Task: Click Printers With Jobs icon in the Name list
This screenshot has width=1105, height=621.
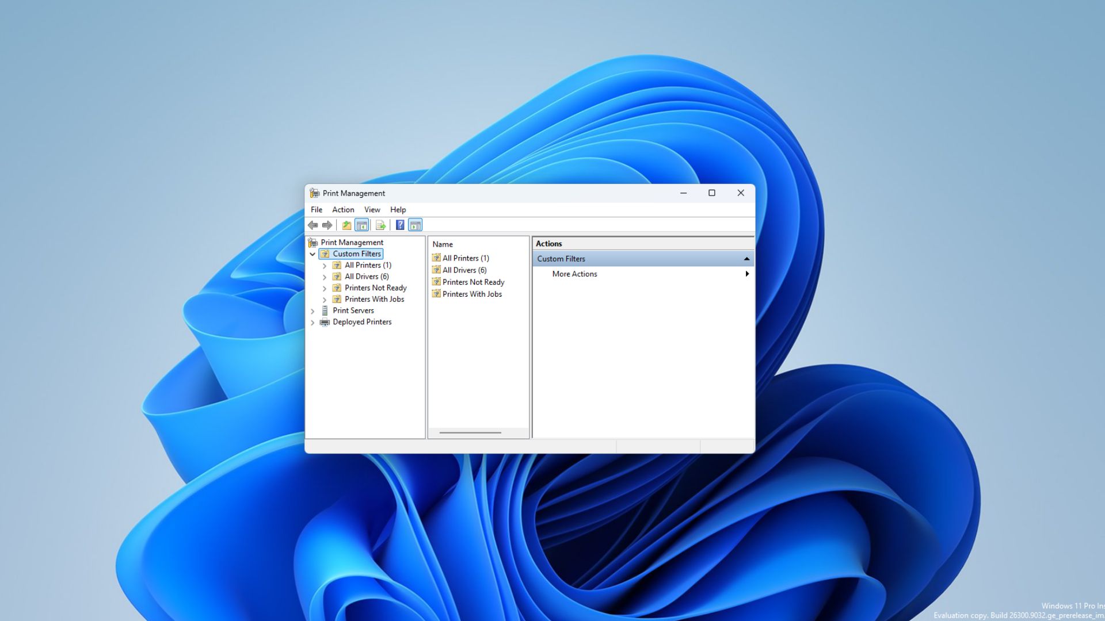Action: coord(436,294)
